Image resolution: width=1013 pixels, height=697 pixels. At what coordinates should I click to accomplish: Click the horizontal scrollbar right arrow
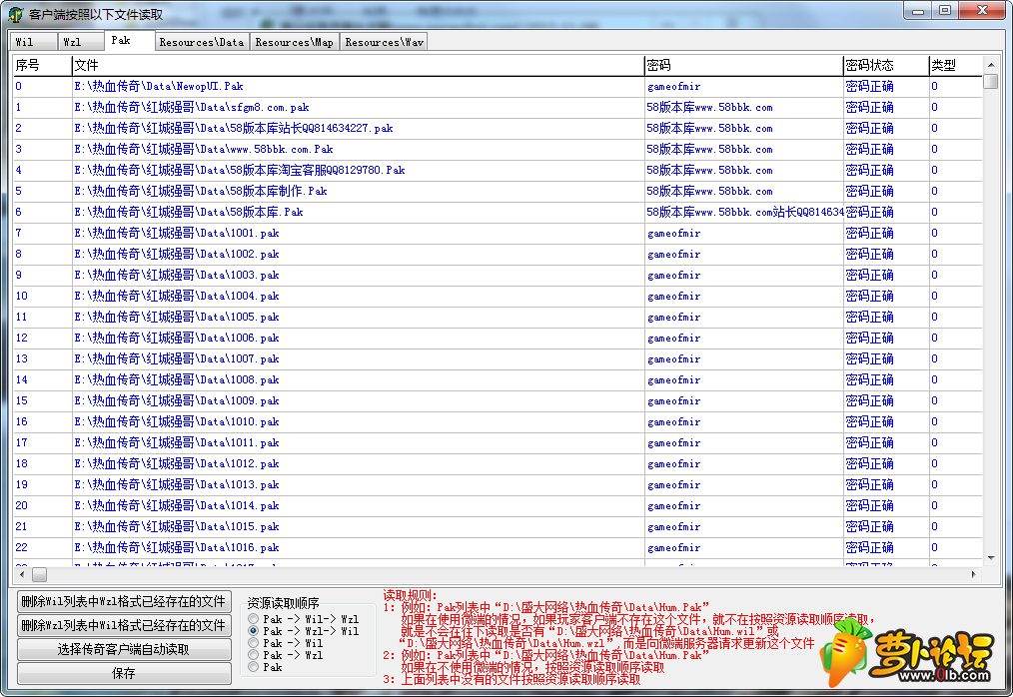pyautogui.click(x=974, y=574)
